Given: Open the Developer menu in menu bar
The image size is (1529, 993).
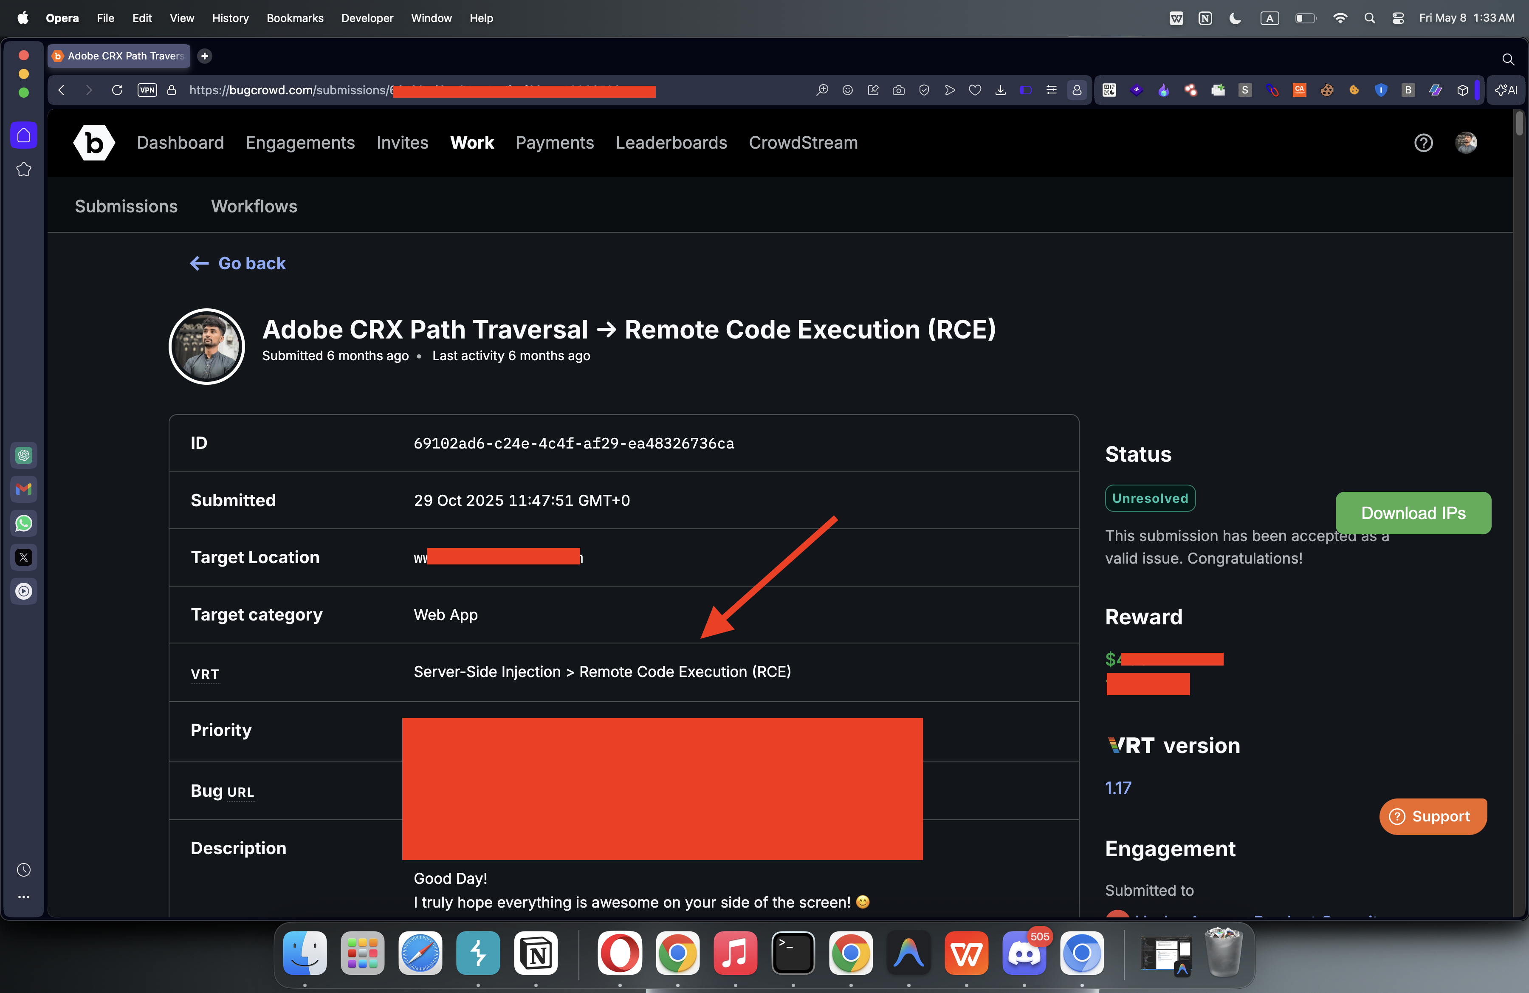Looking at the screenshot, I should (367, 18).
